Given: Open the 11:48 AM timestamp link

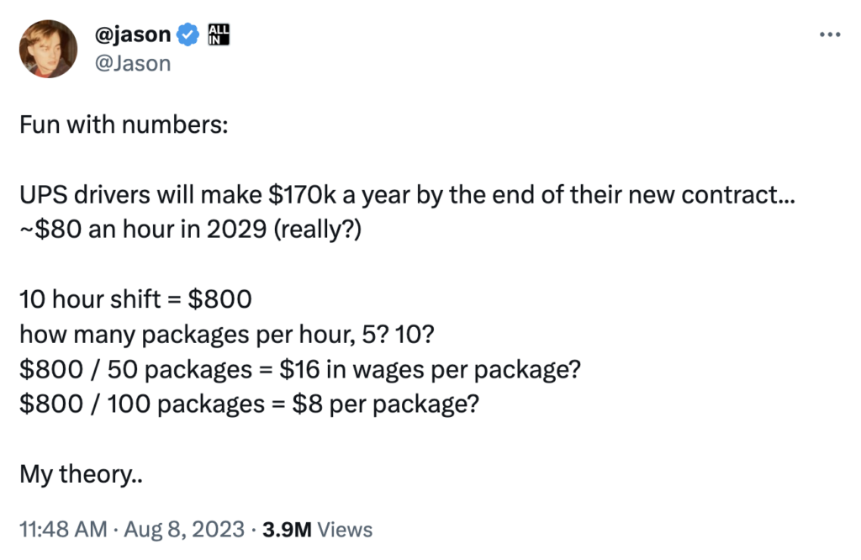Looking at the screenshot, I should pos(63,530).
